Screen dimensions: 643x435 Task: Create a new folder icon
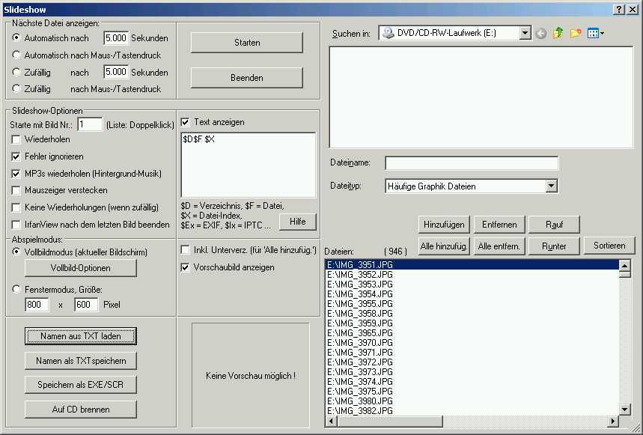click(x=576, y=34)
